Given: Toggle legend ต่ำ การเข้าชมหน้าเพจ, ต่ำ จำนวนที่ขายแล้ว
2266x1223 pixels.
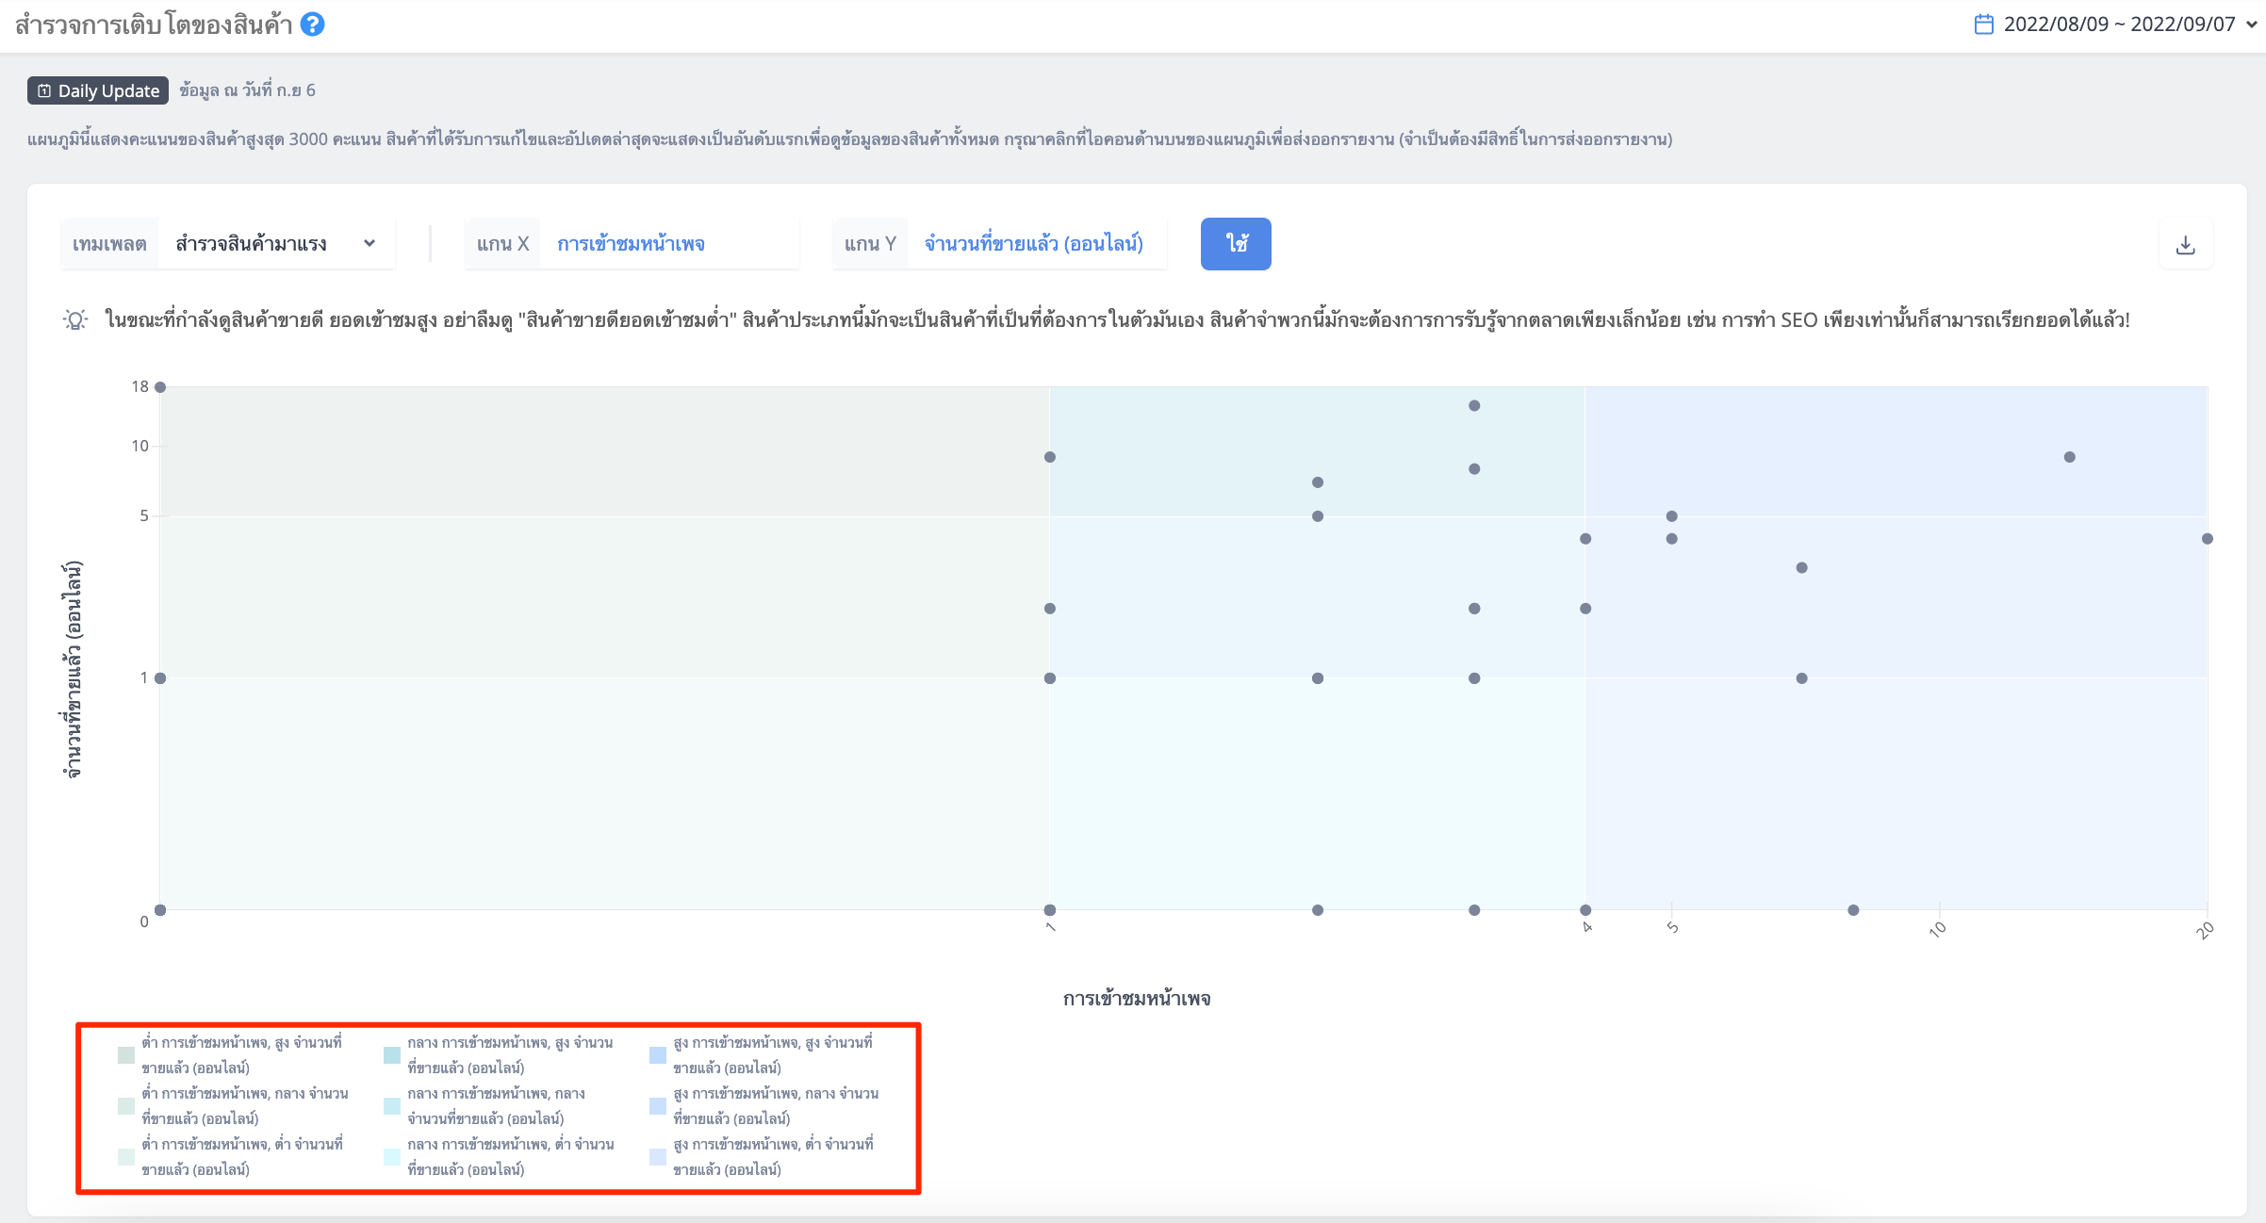Looking at the screenshot, I should click(231, 1157).
